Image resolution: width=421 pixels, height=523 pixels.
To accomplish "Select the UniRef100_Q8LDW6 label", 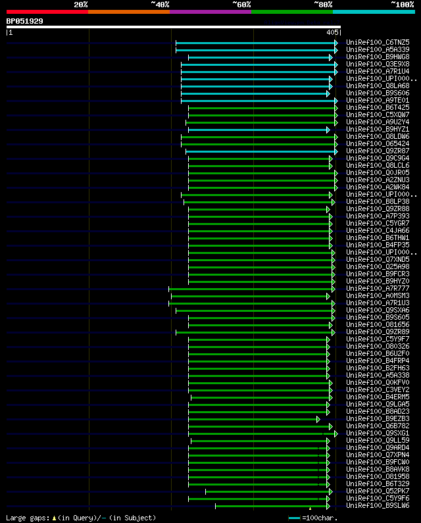I will click(378, 136).
